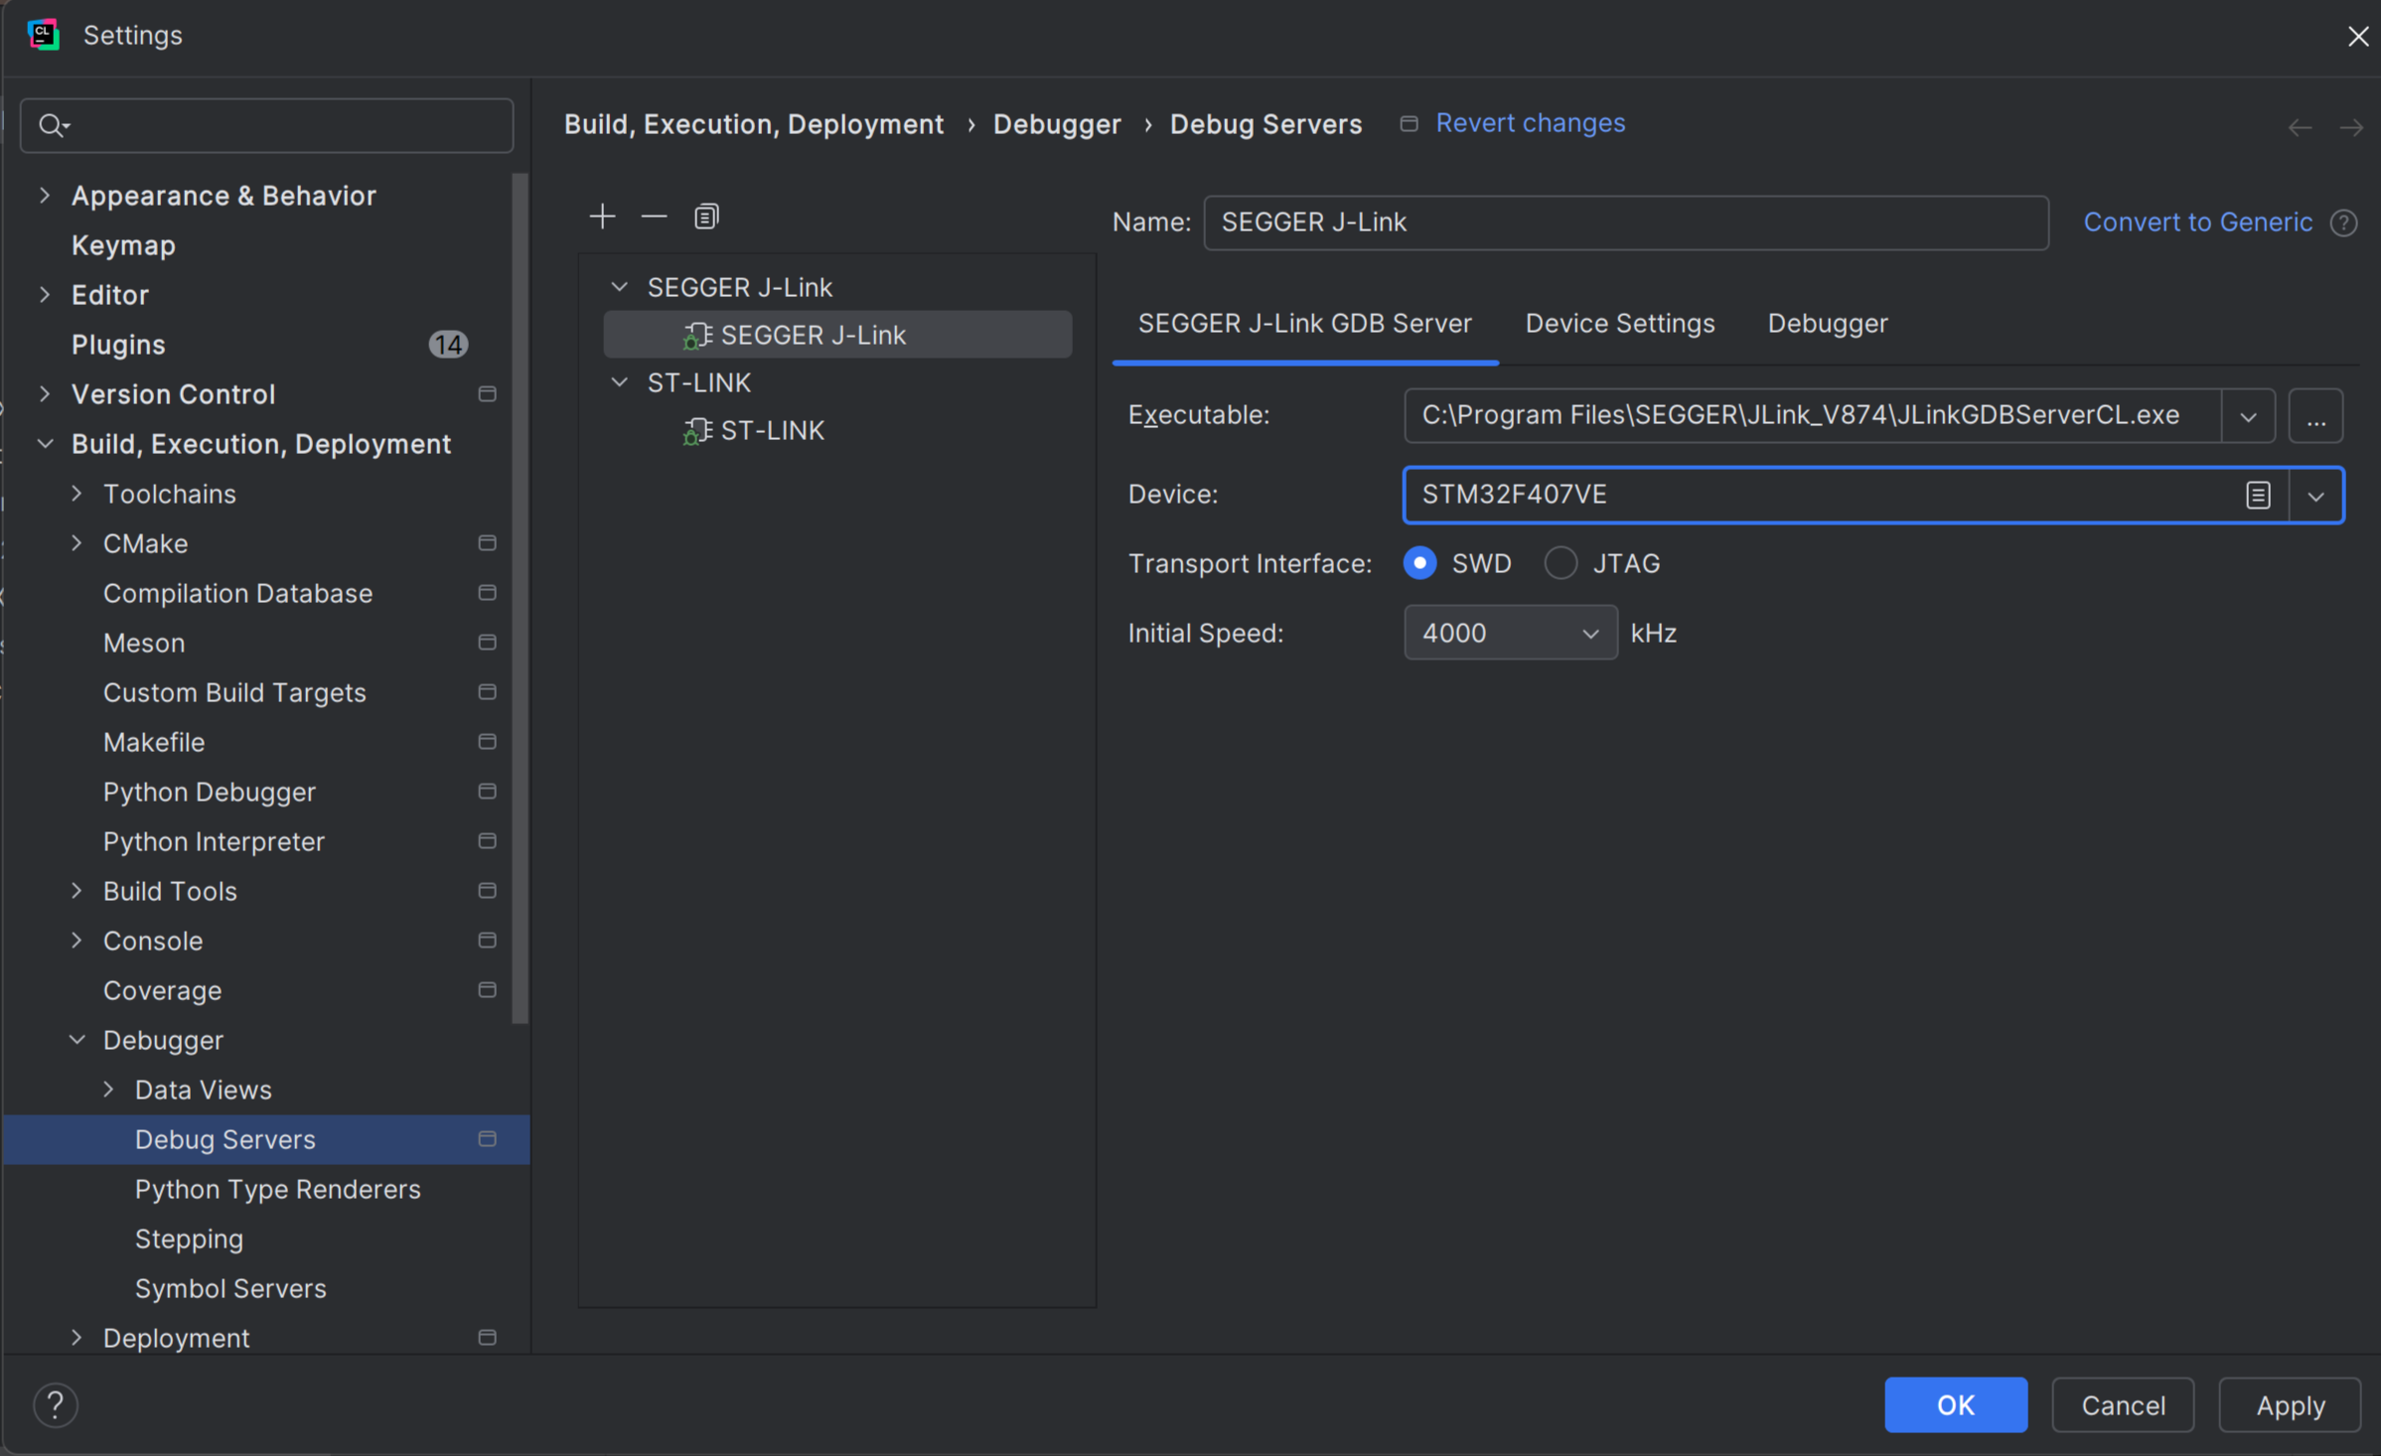Click the bottom-left help question mark icon
The height and width of the screenshot is (1456, 2381).
click(56, 1404)
